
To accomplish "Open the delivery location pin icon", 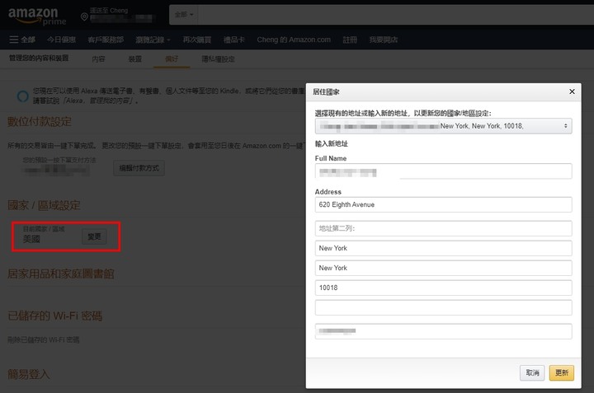I will click(84, 16).
